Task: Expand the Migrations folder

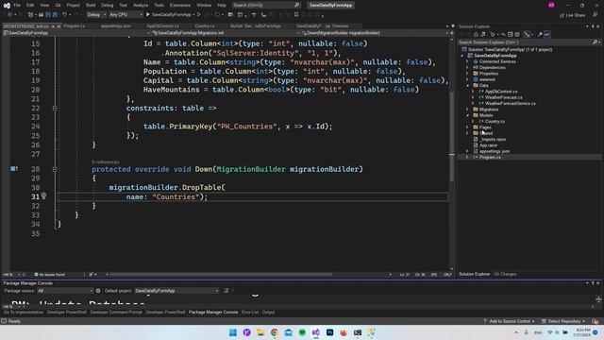Action: 468,110
